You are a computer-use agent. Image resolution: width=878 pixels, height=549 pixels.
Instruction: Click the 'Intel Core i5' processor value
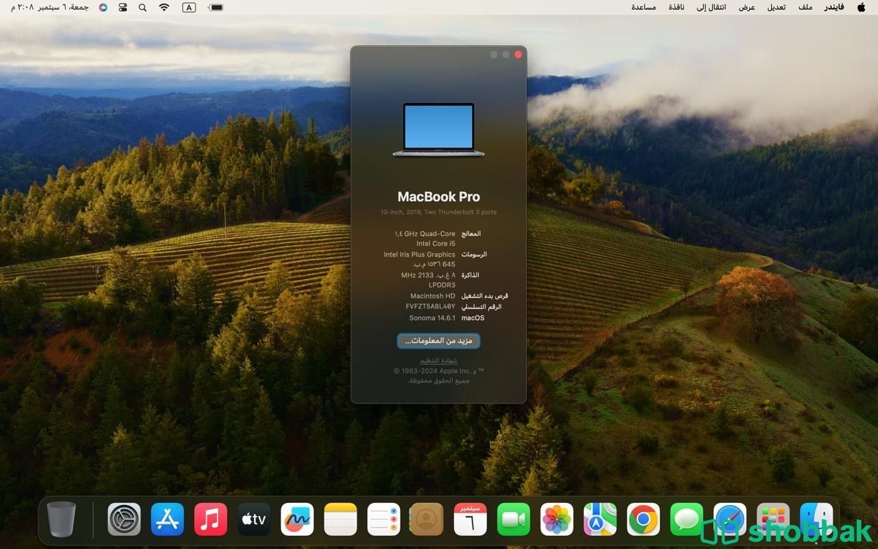click(x=436, y=244)
